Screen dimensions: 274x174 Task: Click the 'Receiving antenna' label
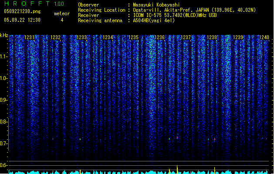coord(100,20)
